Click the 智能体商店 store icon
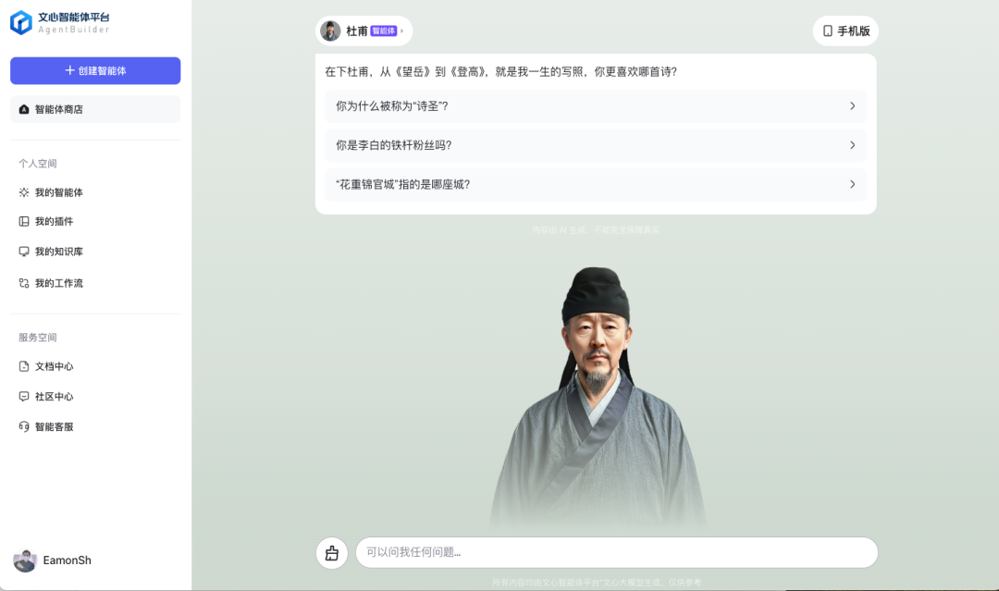The width and height of the screenshot is (999, 591). (x=24, y=109)
